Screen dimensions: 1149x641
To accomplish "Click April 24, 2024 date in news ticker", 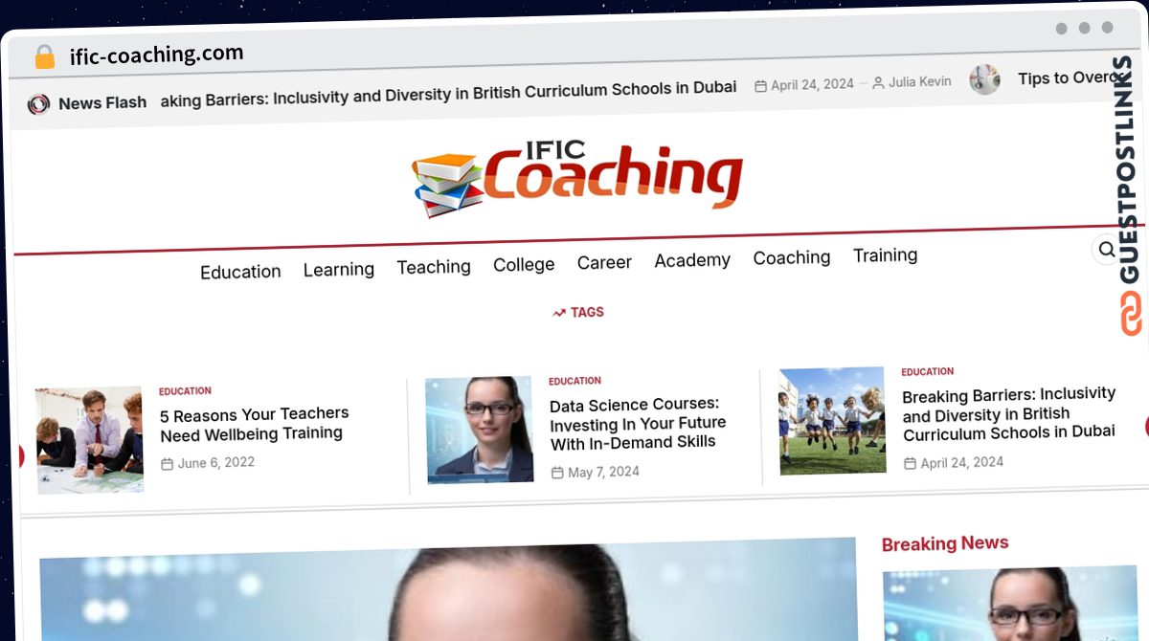I will [x=812, y=84].
